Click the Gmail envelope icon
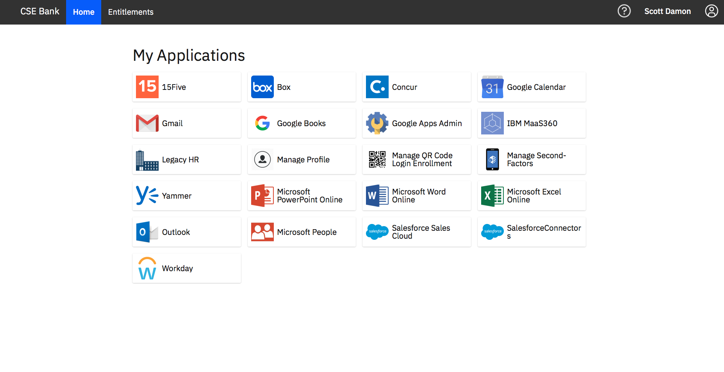The image size is (724, 372). [147, 123]
